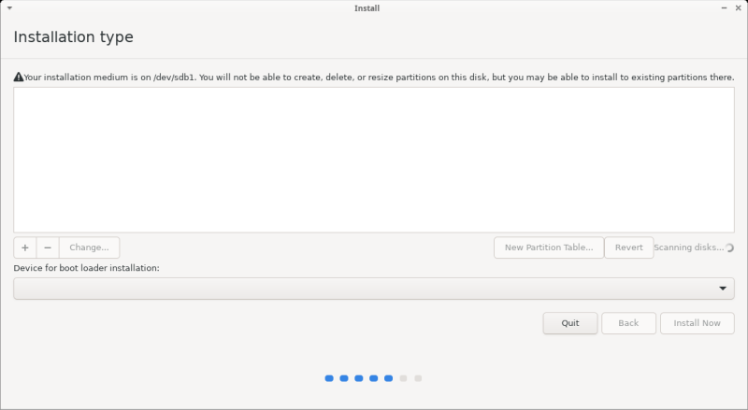Screen dimensions: 748x410
Task: Open the Change... partition dialog
Action: click(x=89, y=247)
